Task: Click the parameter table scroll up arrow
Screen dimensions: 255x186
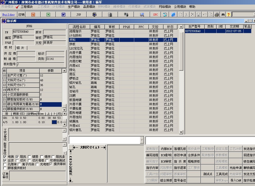Action: 64,71
